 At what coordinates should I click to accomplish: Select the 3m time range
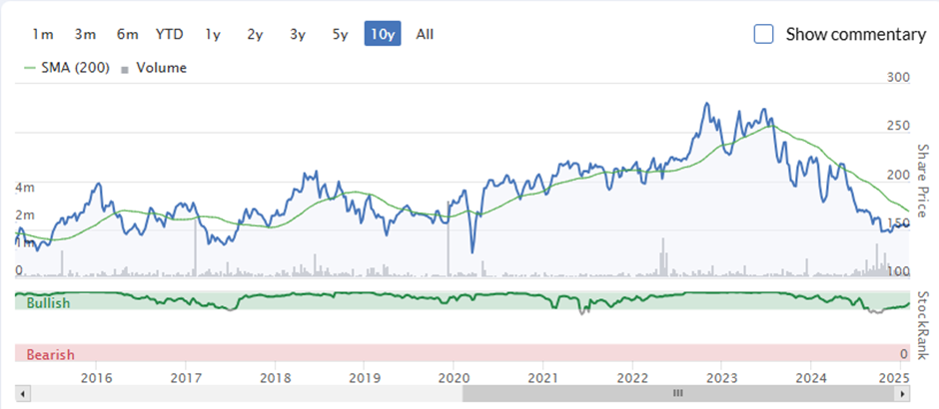85,34
